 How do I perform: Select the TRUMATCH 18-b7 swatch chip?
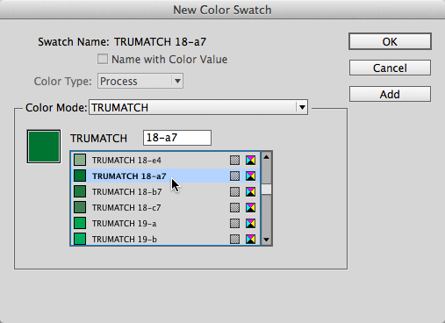coord(80,191)
